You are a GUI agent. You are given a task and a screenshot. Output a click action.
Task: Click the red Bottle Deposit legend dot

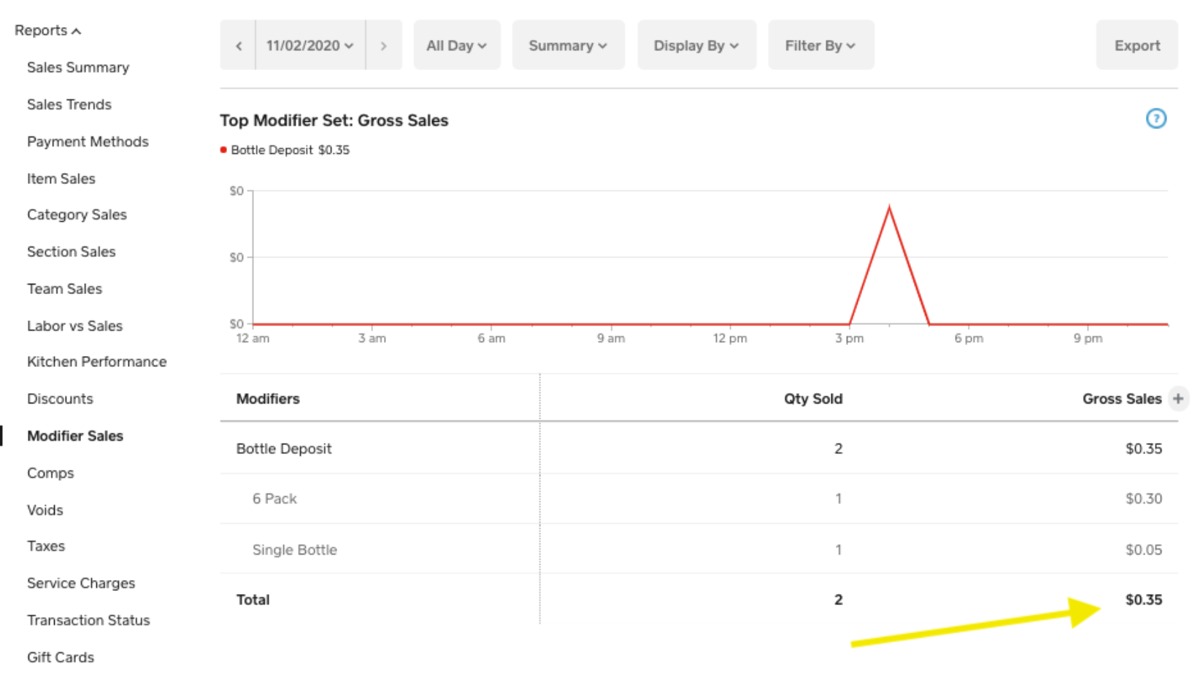click(223, 150)
